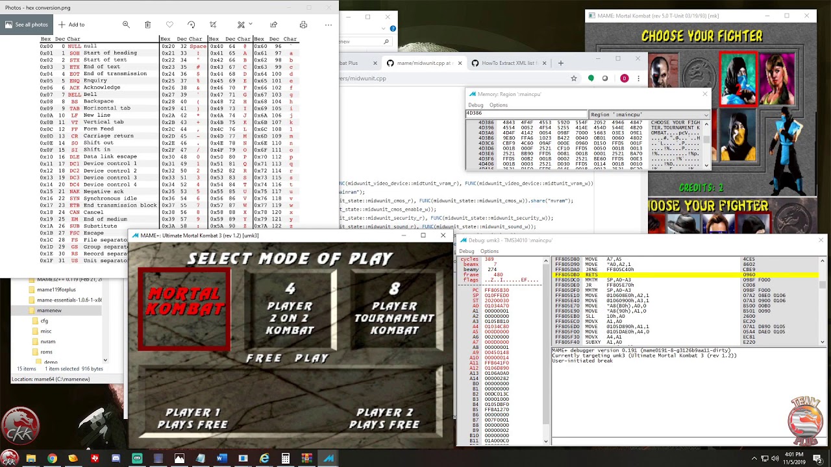
Task: Click the Rotate icon in Photos toolbar
Action: click(191, 25)
